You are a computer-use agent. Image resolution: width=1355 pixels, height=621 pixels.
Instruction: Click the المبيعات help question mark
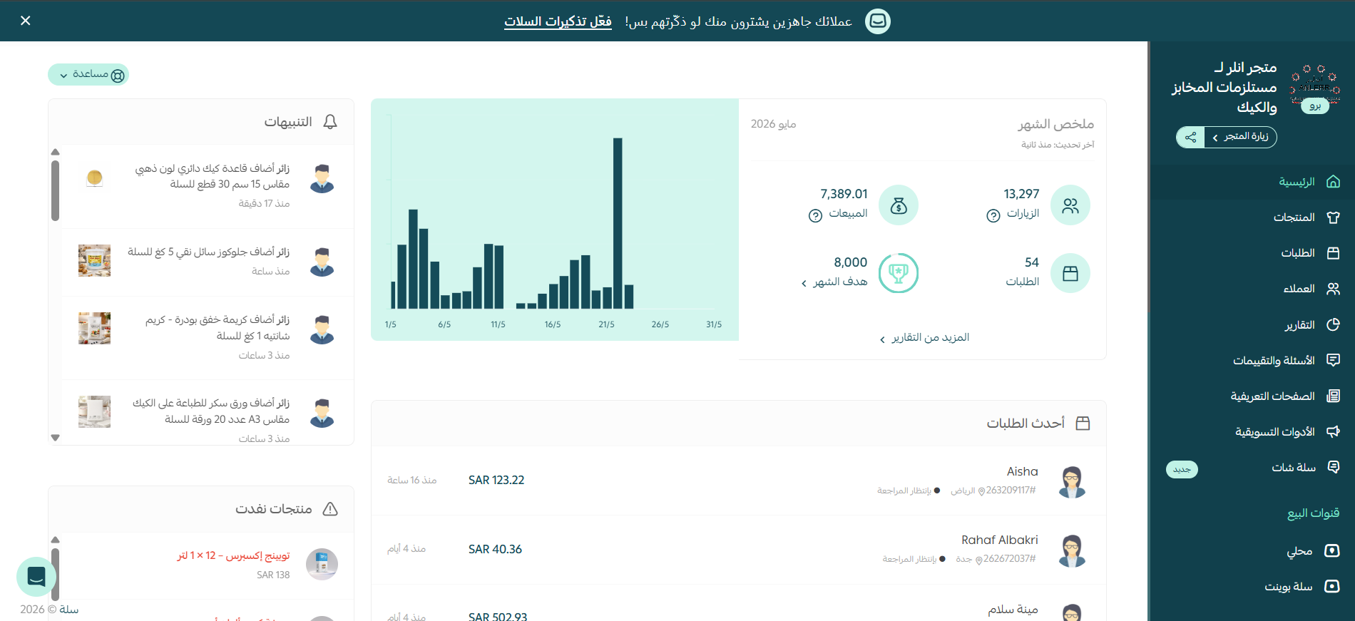(815, 215)
